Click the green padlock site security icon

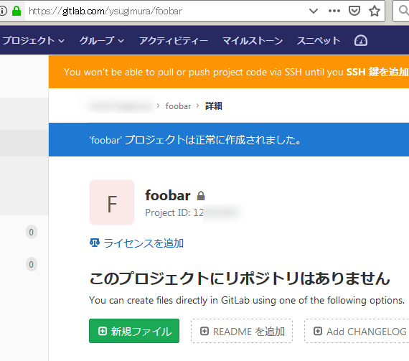[17, 11]
